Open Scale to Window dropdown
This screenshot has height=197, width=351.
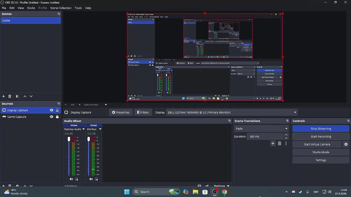point(106,105)
